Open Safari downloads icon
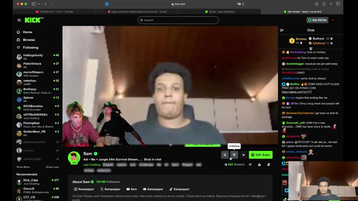Screen dimensions: 358x201 click(316, 4)
